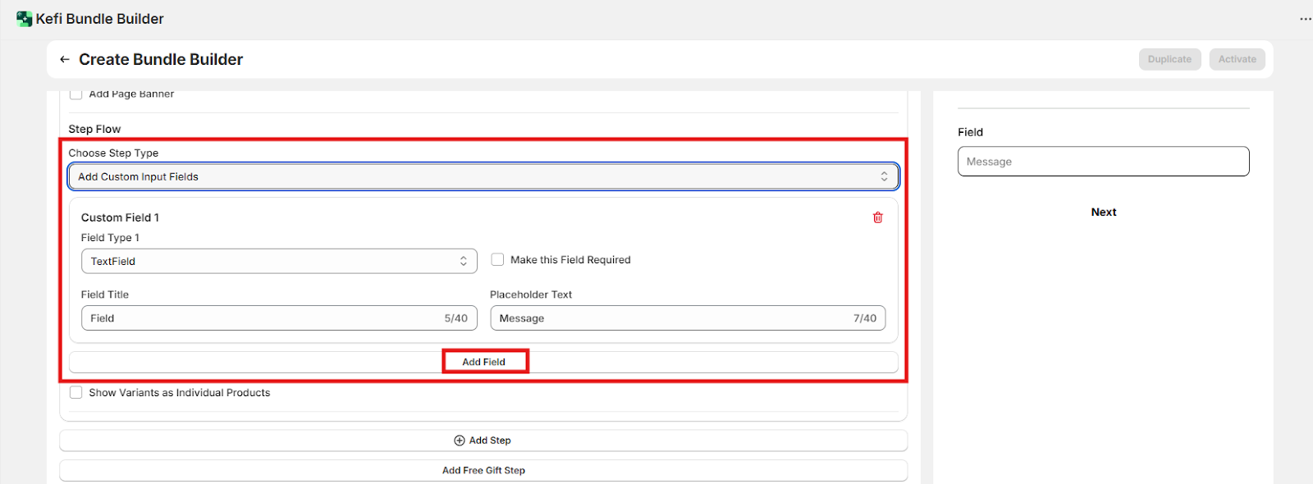Open the three-dot more options menu
The image size is (1313, 484).
point(1305,19)
